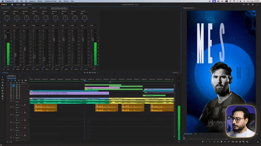Open Audio 1 System input dropdown

[x=7, y=11]
